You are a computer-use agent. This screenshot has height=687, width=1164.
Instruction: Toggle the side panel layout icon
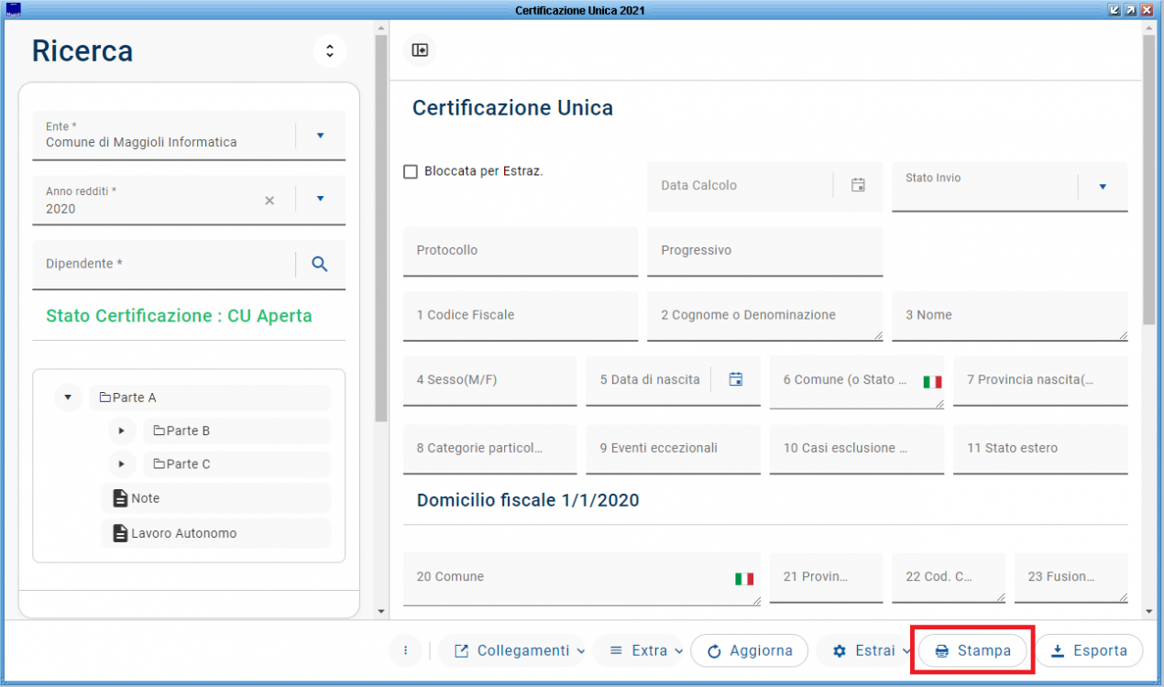[x=420, y=50]
